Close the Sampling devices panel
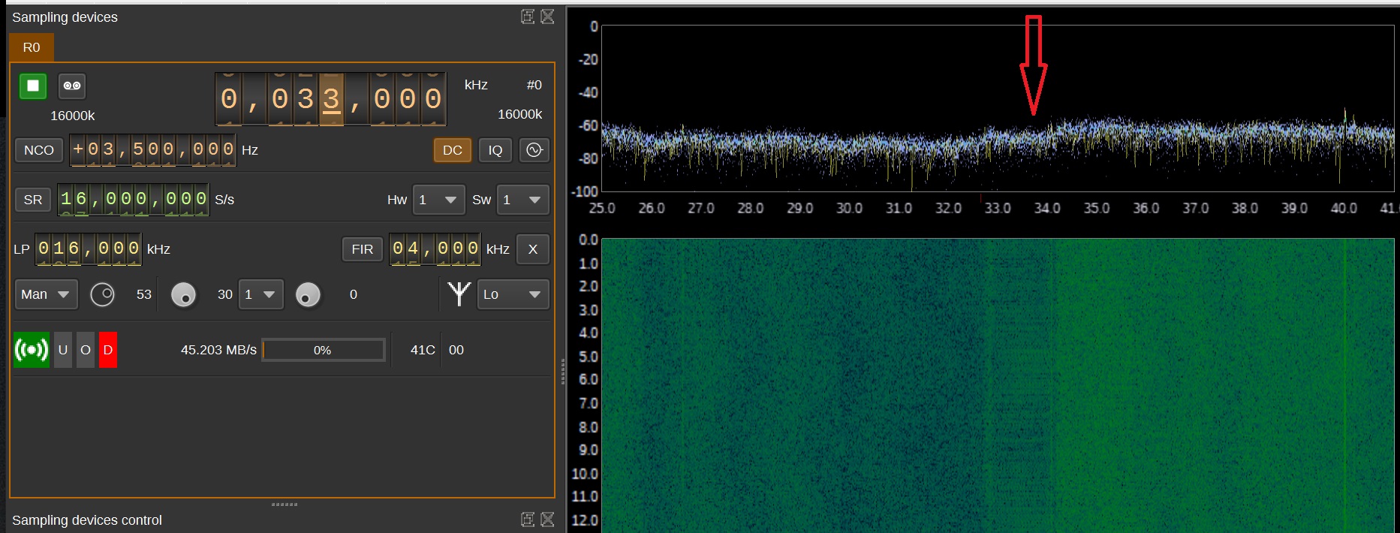1400x533 pixels. point(548,17)
